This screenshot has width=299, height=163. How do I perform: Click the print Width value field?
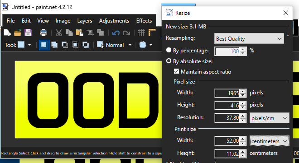(x=227, y=141)
